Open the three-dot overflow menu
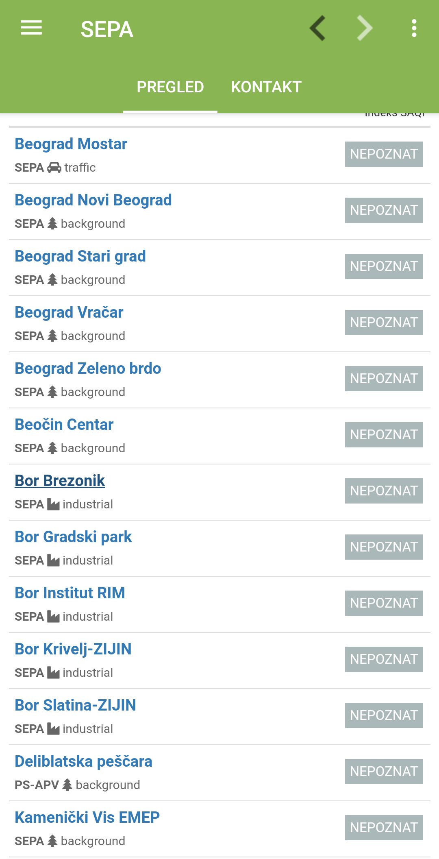Screen dimensions: 439x859 point(414,28)
